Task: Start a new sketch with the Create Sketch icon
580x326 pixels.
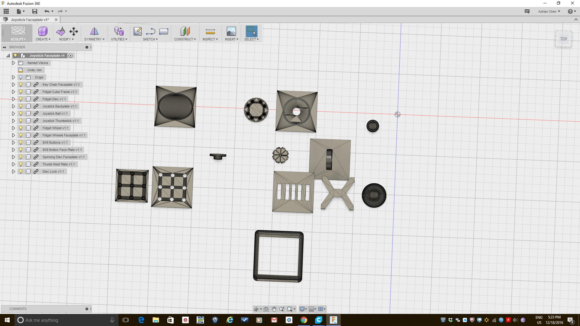Action: (x=137, y=31)
